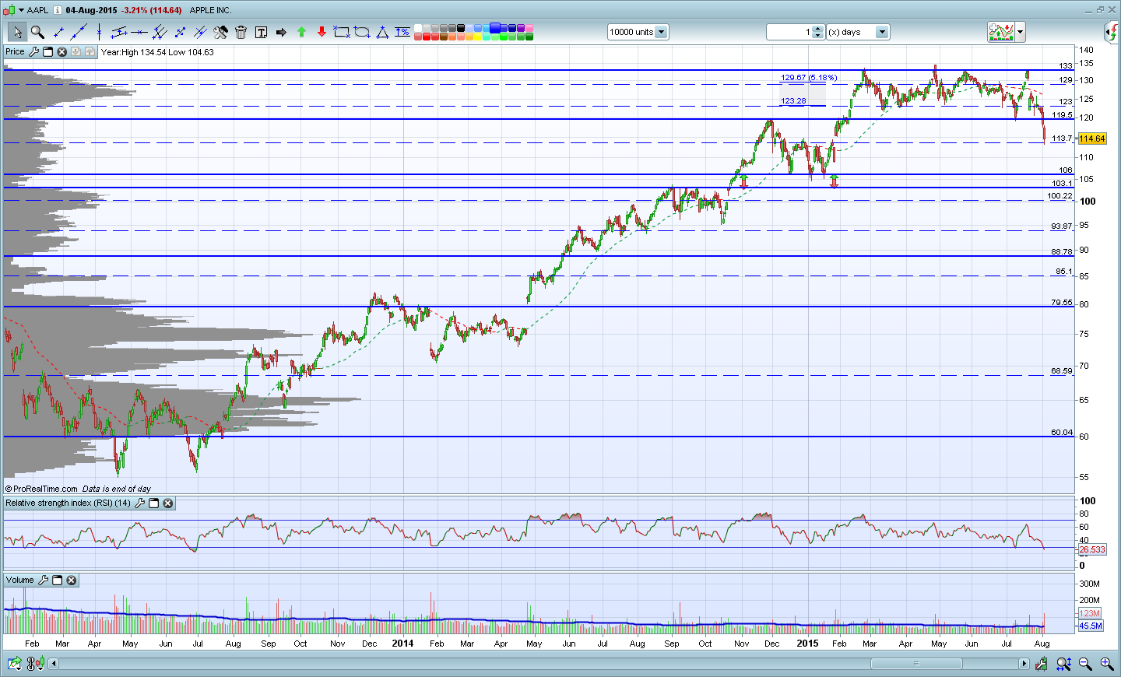The image size is (1121, 677).
Task: Select the text annotation tool
Action: [261, 32]
